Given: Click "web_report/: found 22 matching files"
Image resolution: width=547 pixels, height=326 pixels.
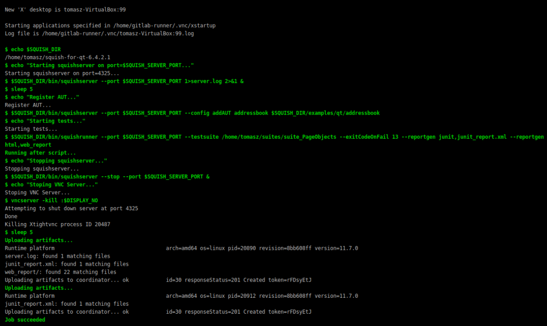Looking at the screenshot, I should click(60, 272).
